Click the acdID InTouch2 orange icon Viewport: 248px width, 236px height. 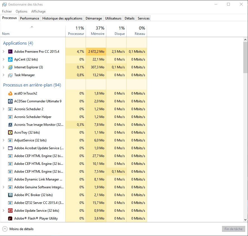10,93
